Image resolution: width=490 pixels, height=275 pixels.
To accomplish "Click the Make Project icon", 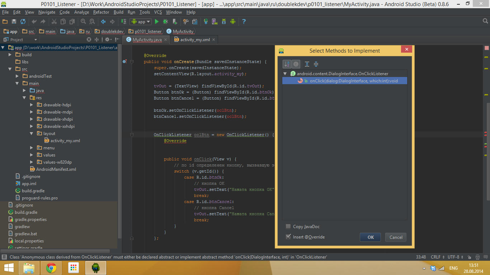I will click(x=123, y=21).
